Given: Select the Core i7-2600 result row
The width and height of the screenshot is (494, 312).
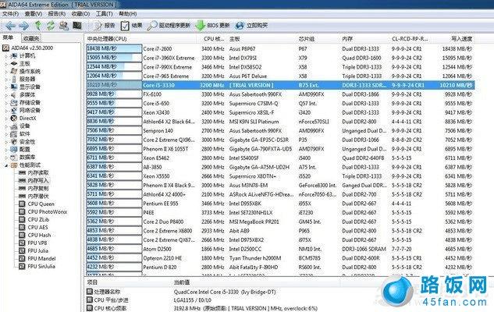Looking at the screenshot, I should 280,49.
